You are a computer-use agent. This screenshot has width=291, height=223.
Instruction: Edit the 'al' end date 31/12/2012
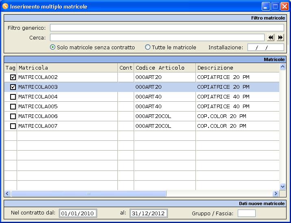(x=149, y=213)
